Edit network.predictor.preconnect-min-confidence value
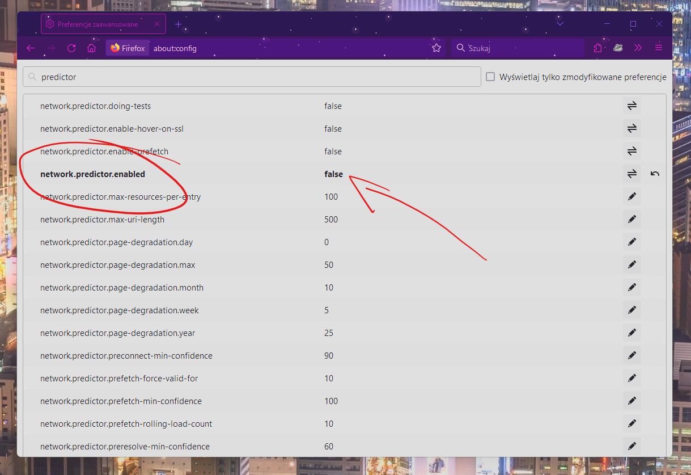The width and height of the screenshot is (691, 475). 632,356
